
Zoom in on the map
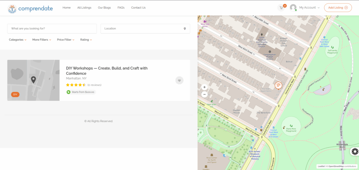point(204,87)
